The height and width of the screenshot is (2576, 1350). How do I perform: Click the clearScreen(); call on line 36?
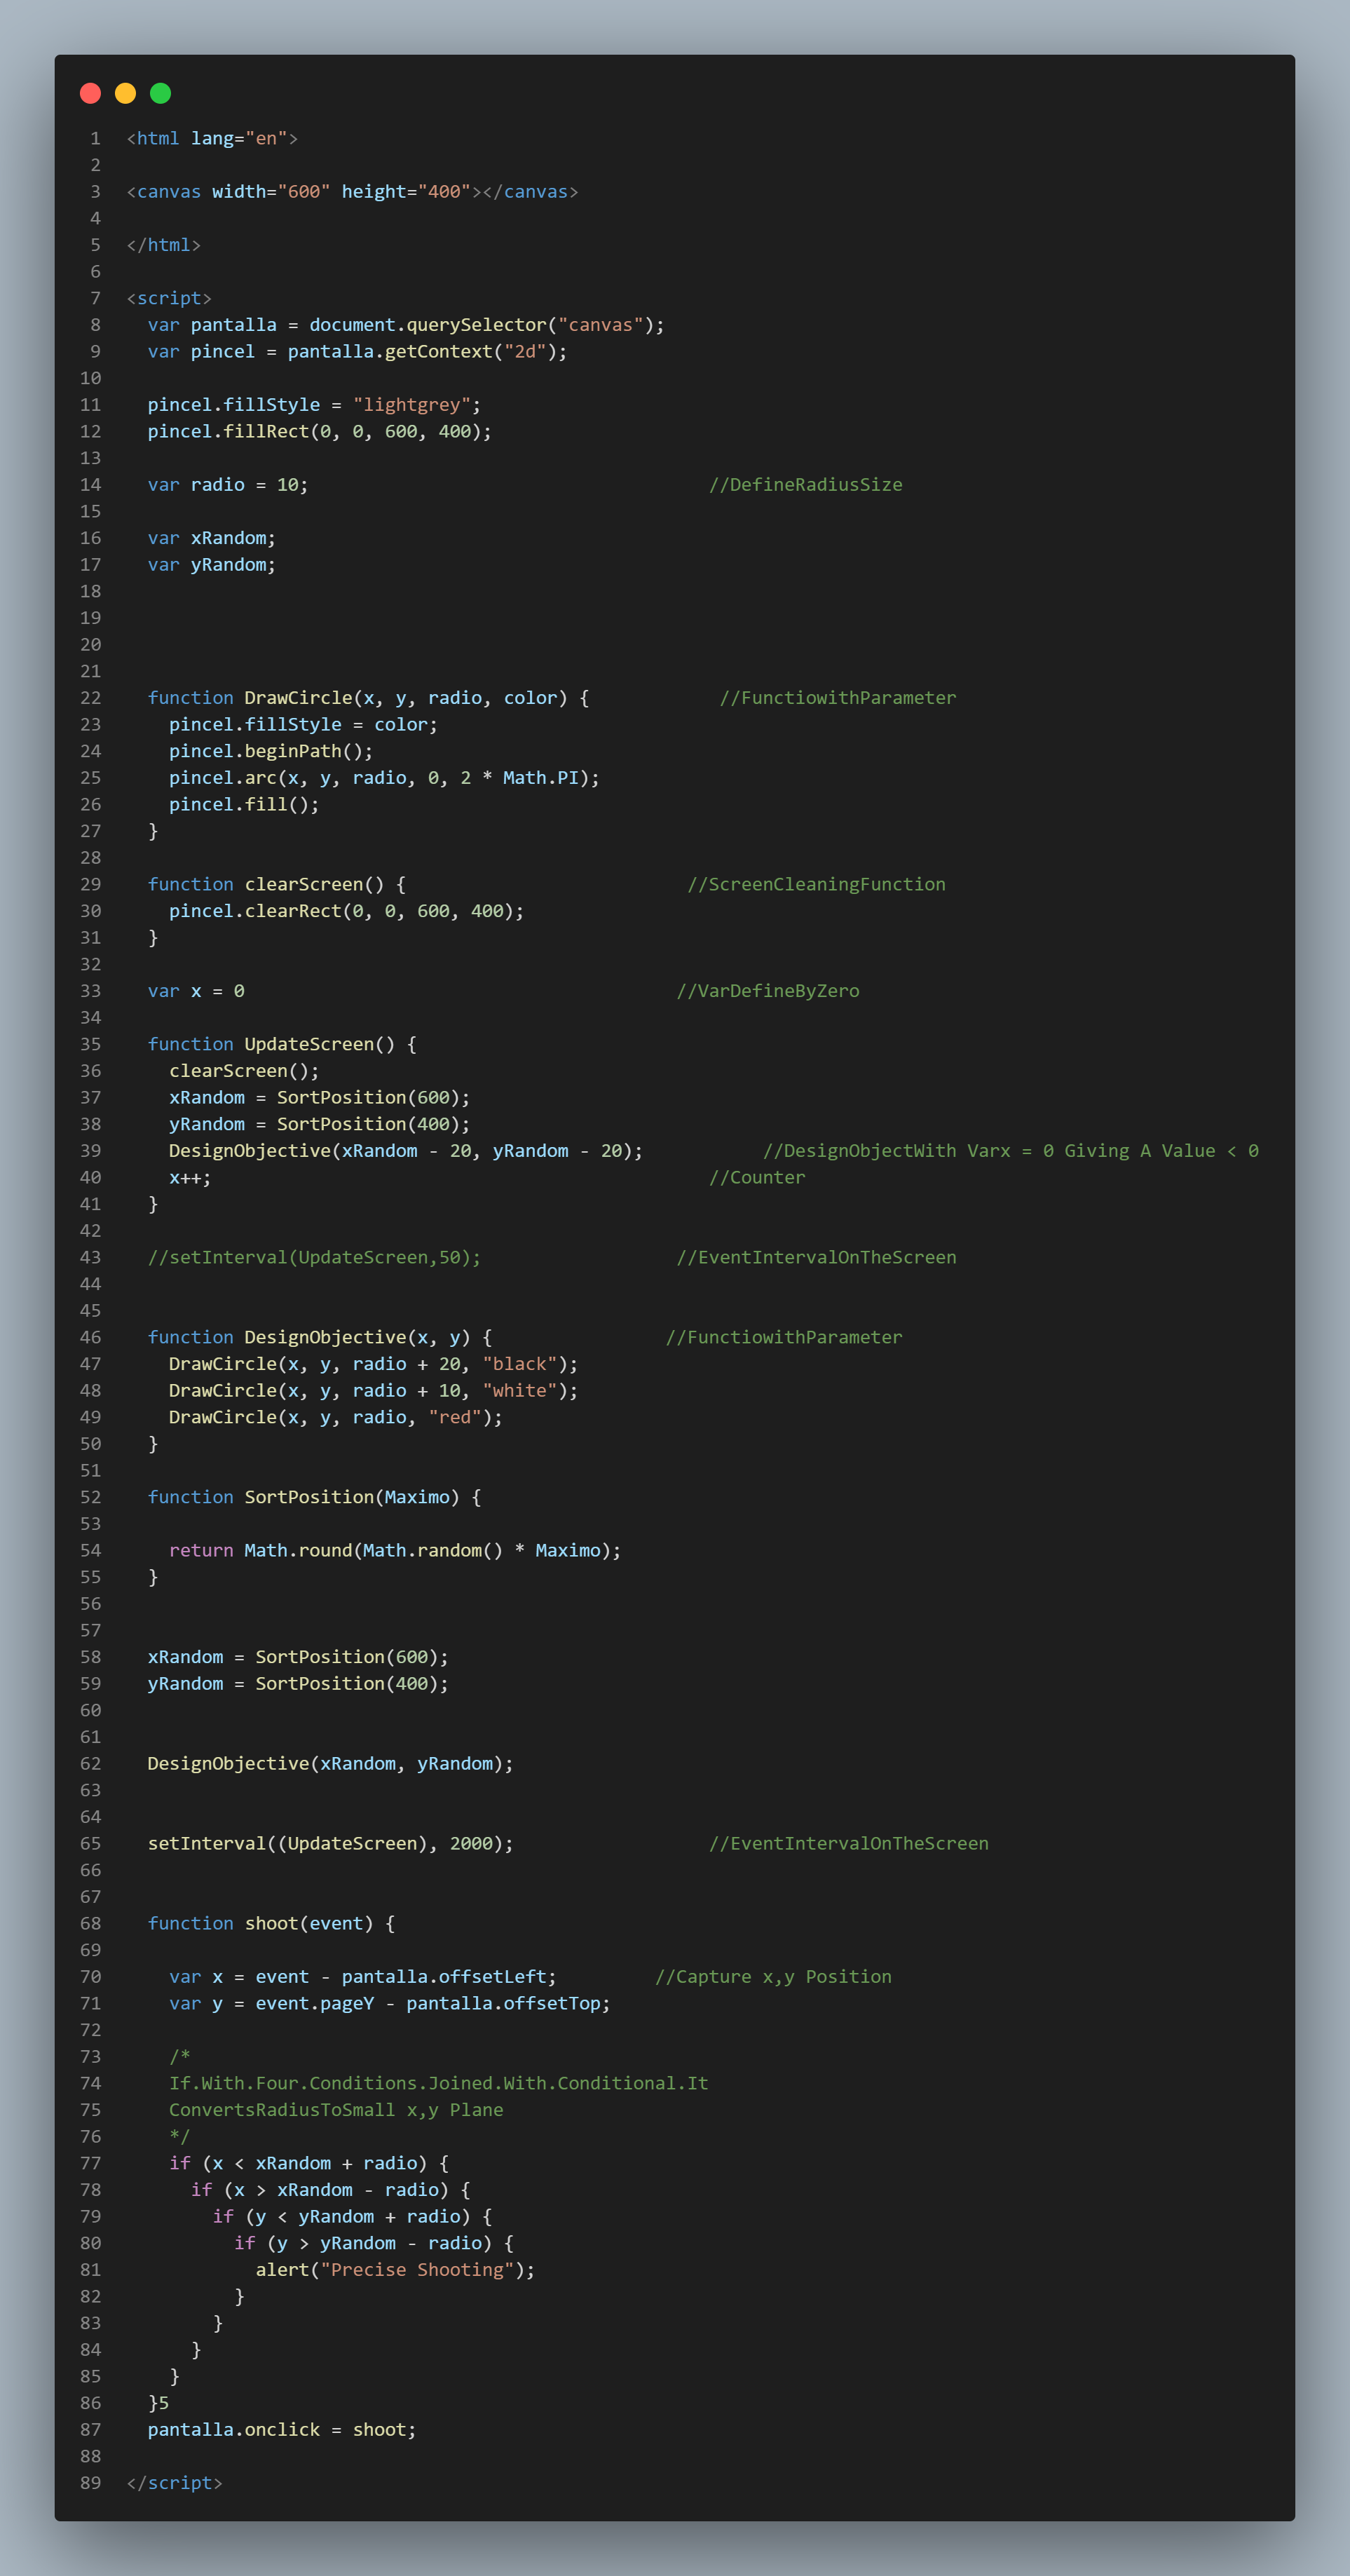pyautogui.click(x=244, y=1071)
